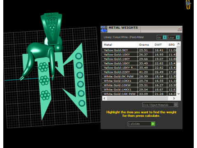The image size is (197, 148).
Task: Toggle the GV library switch
Action: point(162,37)
